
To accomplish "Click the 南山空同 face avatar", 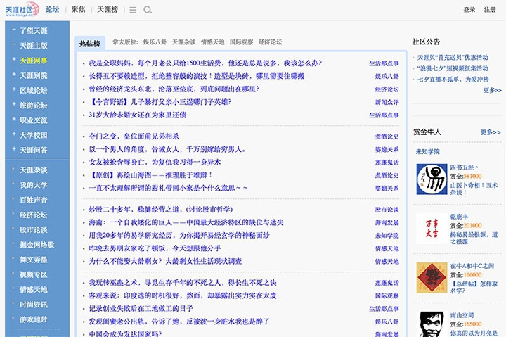I will click(x=430, y=324).
